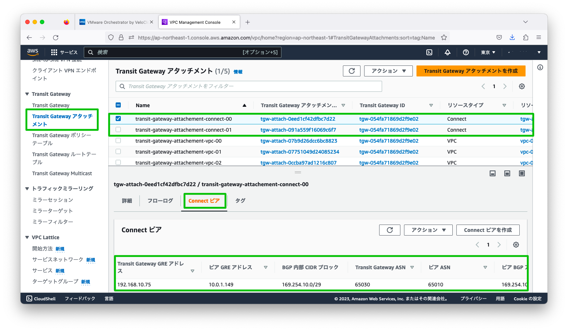Refresh the Transit Gateway attachments list
The width and height of the screenshot is (568, 331).
click(x=352, y=71)
